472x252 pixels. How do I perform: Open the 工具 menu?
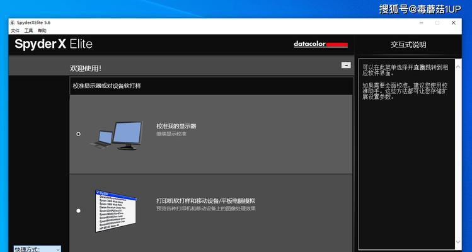pyautogui.click(x=28, y=31)
